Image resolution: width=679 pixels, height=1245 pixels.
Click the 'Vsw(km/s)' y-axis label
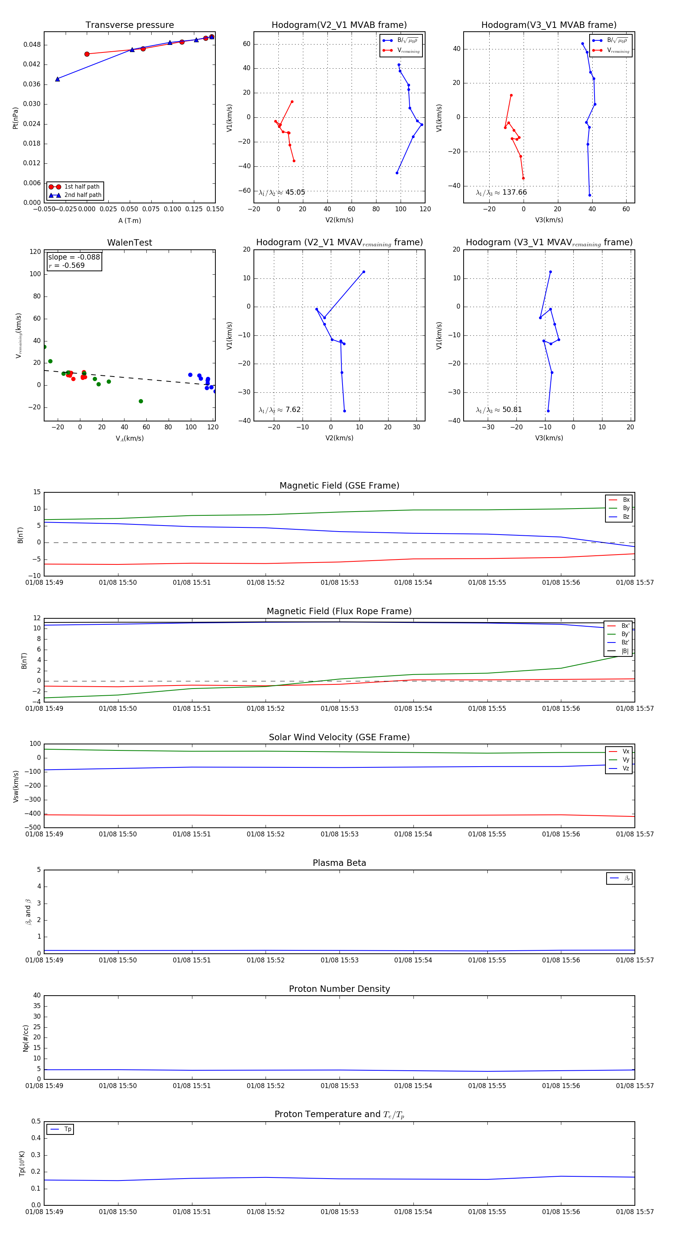(x=15, y=786)
